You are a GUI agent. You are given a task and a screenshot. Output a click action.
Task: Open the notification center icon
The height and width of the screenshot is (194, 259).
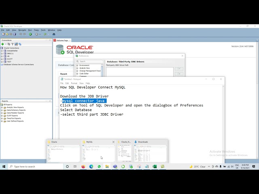(254, 167)
